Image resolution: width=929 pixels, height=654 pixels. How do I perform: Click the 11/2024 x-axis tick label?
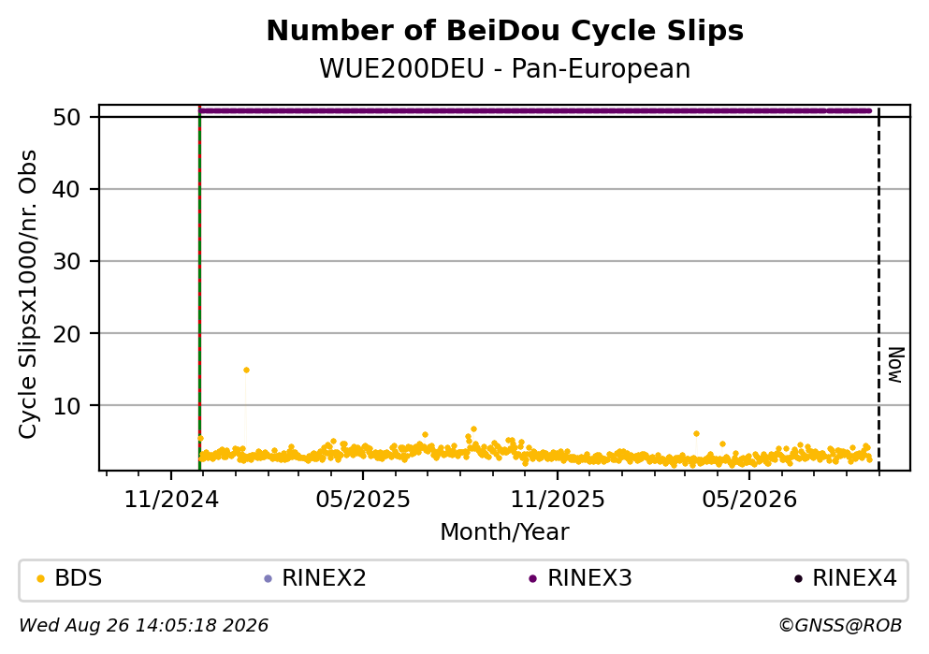(x=171, y=500)
